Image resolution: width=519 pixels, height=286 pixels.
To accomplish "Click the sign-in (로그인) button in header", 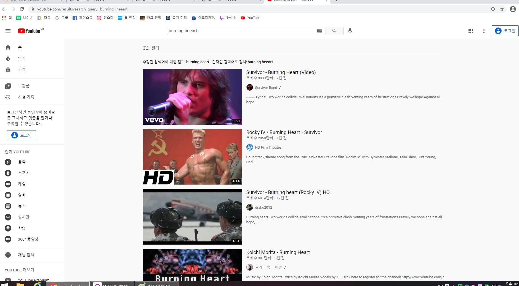I will point(505,31).
